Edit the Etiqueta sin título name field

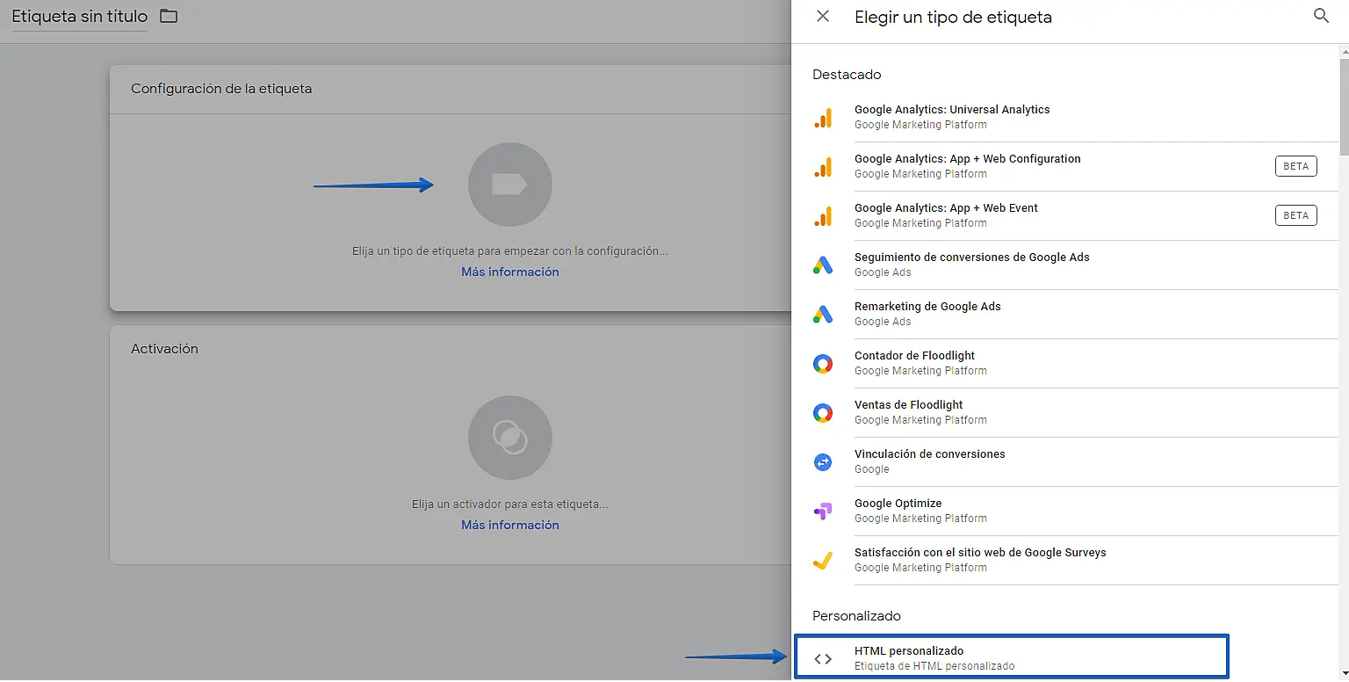79,17
